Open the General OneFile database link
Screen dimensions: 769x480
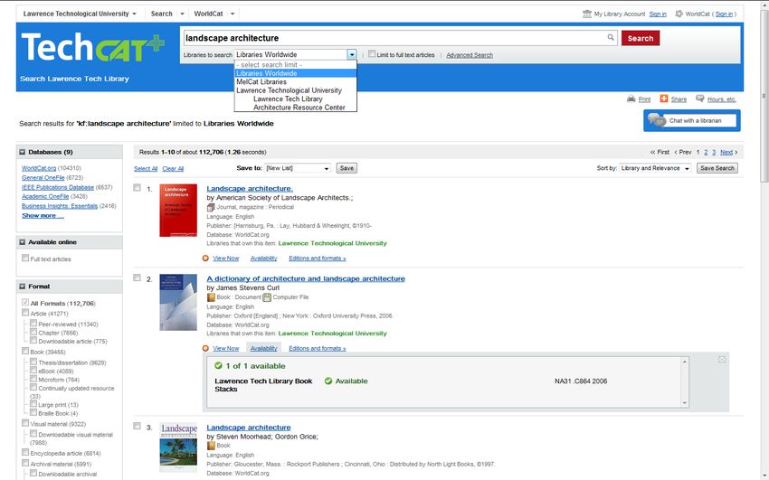[43, 178]
